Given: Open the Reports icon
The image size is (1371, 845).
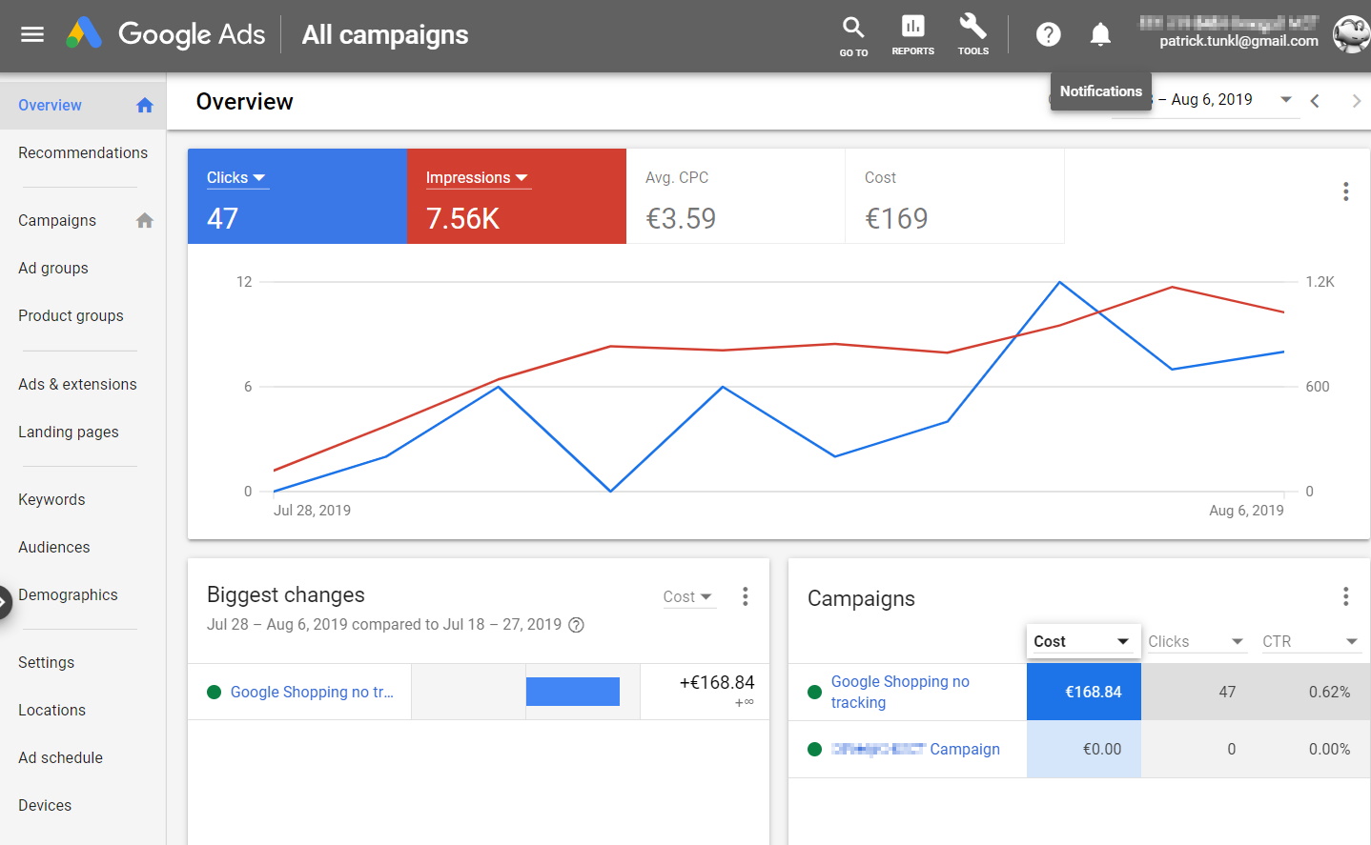Looking at the screenshot, I should pyautogui.click(x=912, y=35).
